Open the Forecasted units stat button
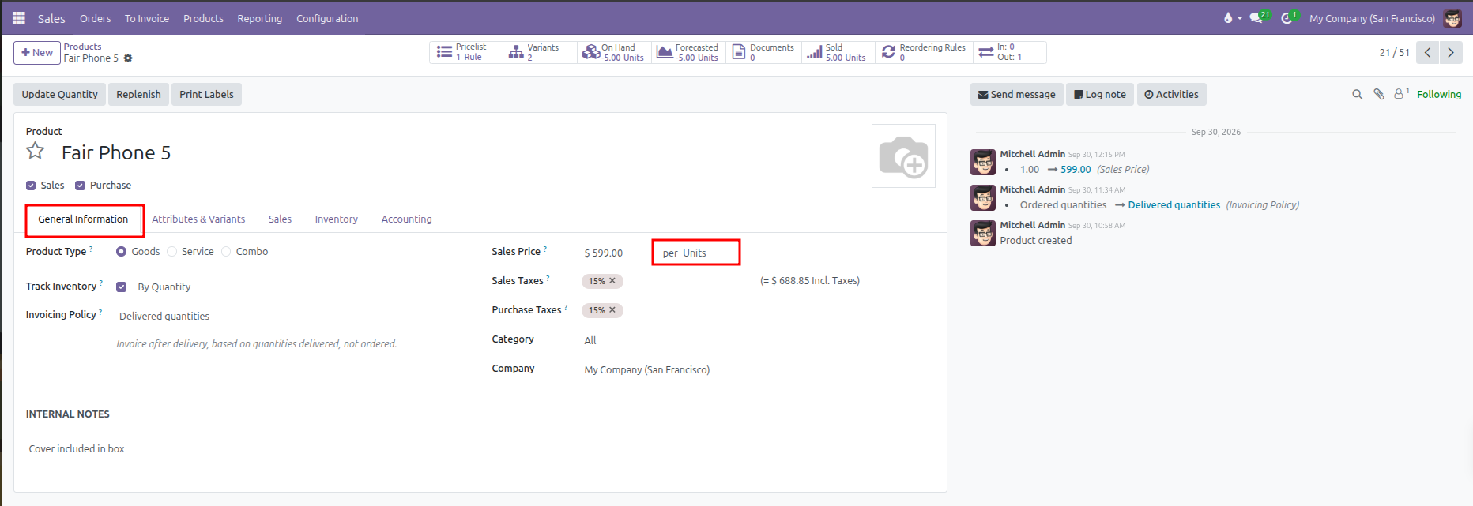Image resolution: width=1473 pixels, height=506 pixels. (x=688, y=52)
